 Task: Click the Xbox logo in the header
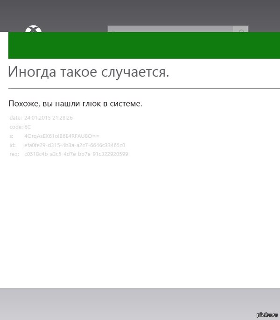click(x=33, y=28)
